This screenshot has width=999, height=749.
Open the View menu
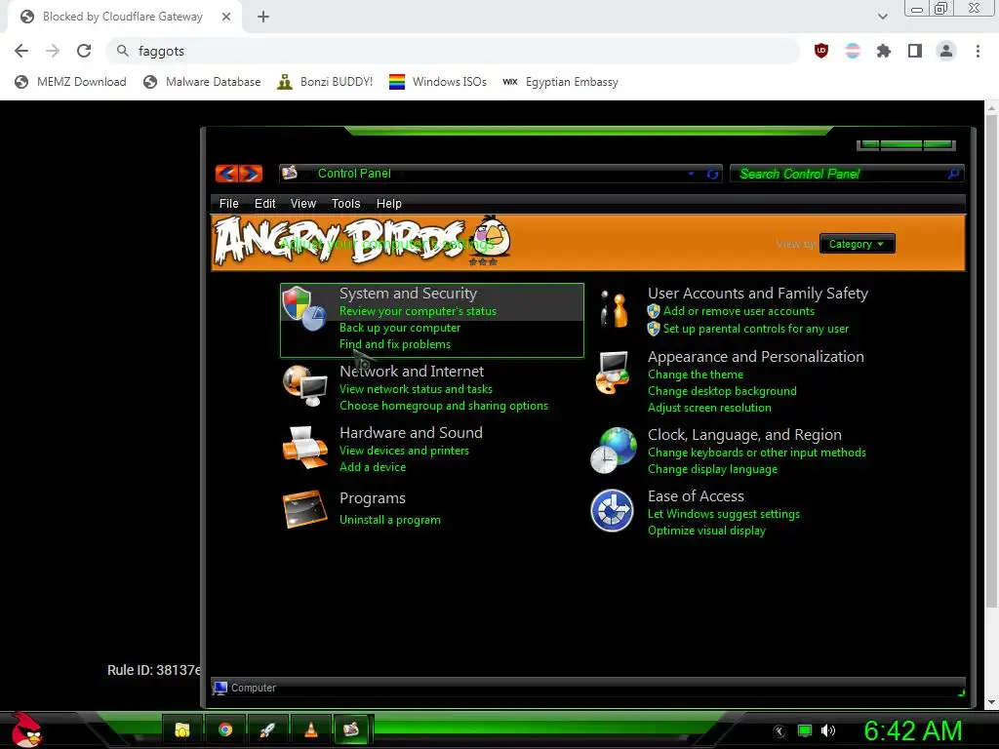(x=303, y=203)
